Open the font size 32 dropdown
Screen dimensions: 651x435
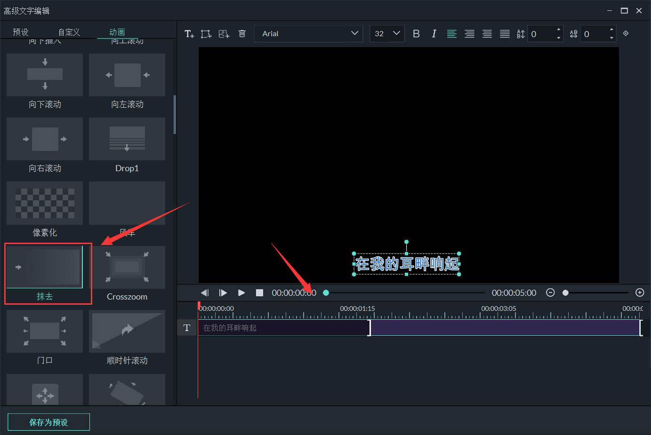[x=386, y=33]
